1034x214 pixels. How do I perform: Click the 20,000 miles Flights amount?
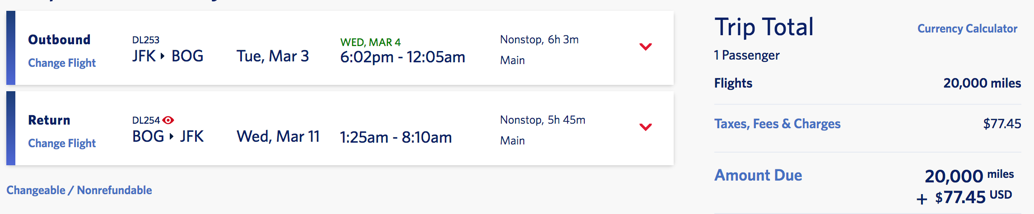point(982,83)
